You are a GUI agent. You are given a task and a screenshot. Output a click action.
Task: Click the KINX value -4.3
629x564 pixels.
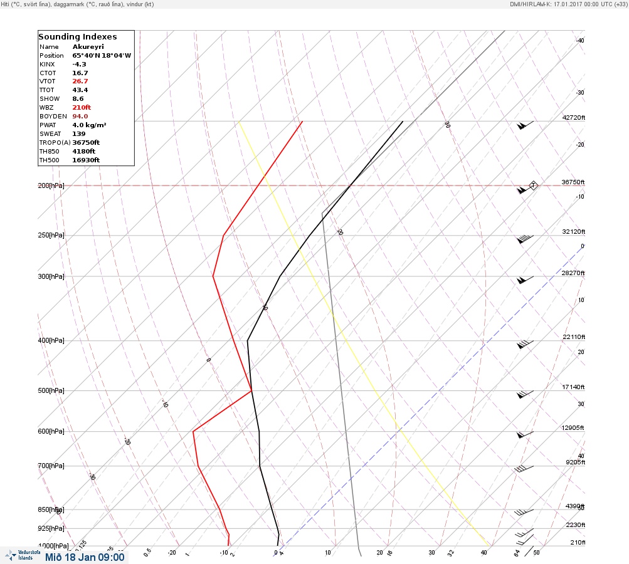[x=79, y=64]
